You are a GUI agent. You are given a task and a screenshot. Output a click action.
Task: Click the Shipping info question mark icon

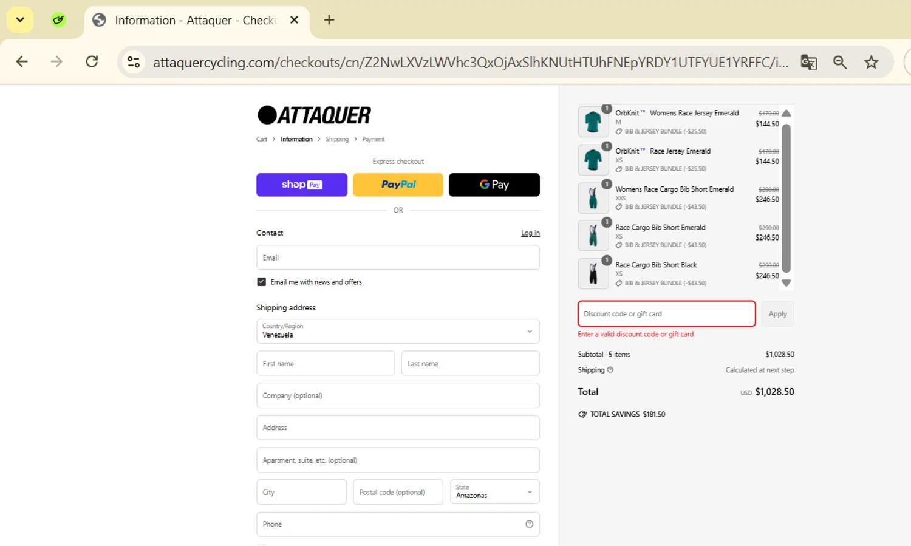(610, 369)
